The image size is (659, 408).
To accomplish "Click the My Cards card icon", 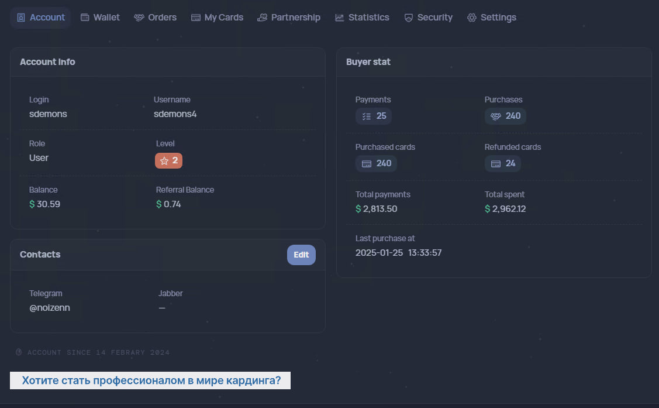I will pyautogui.click(x=196, y=18).
